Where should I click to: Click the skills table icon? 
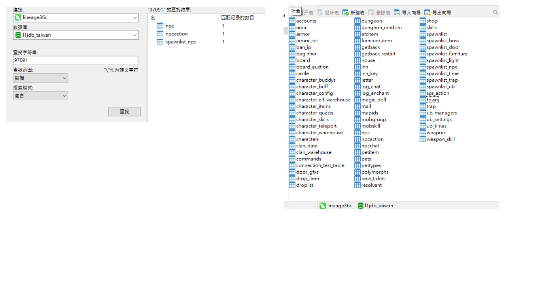click(423, 28)
